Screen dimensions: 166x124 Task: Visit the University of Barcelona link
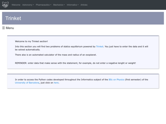(x=27, y=83)
